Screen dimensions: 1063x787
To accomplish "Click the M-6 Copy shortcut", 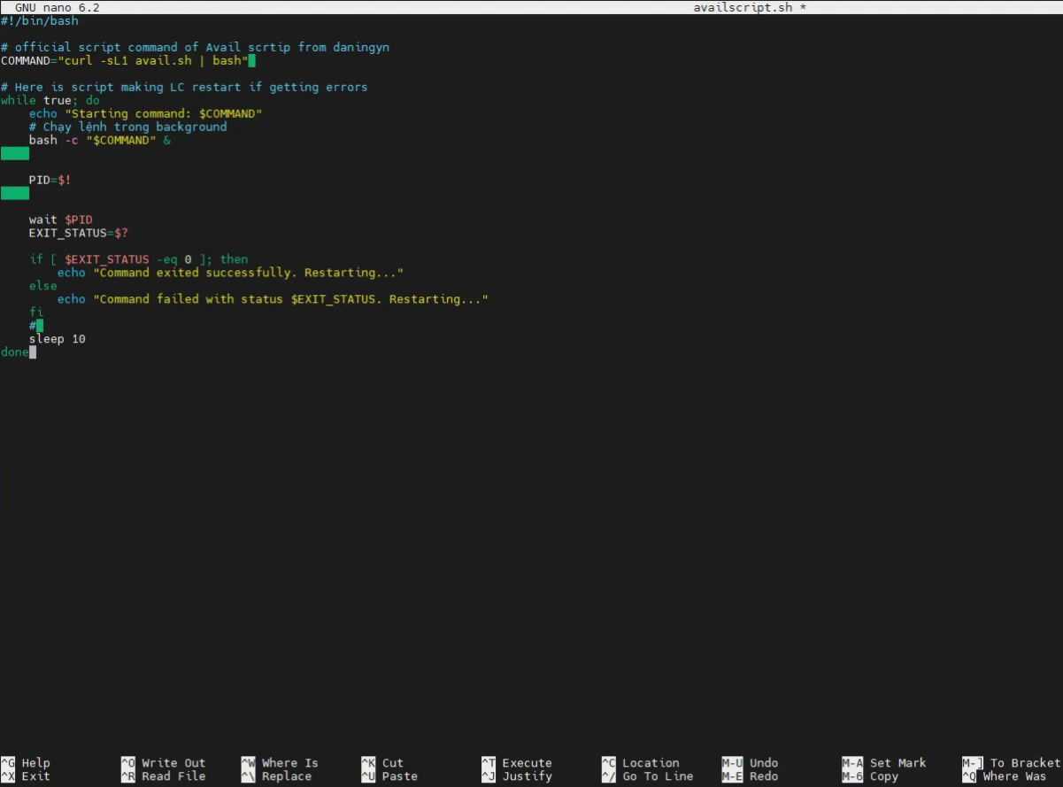I will pos(870,776).
